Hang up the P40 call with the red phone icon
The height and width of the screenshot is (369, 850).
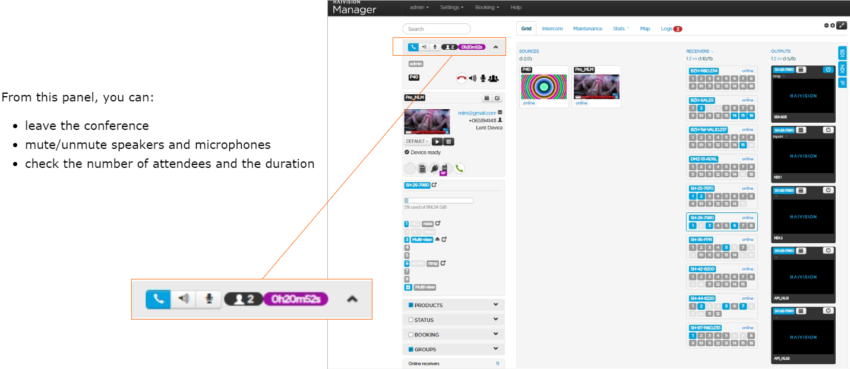coord(462,78)
